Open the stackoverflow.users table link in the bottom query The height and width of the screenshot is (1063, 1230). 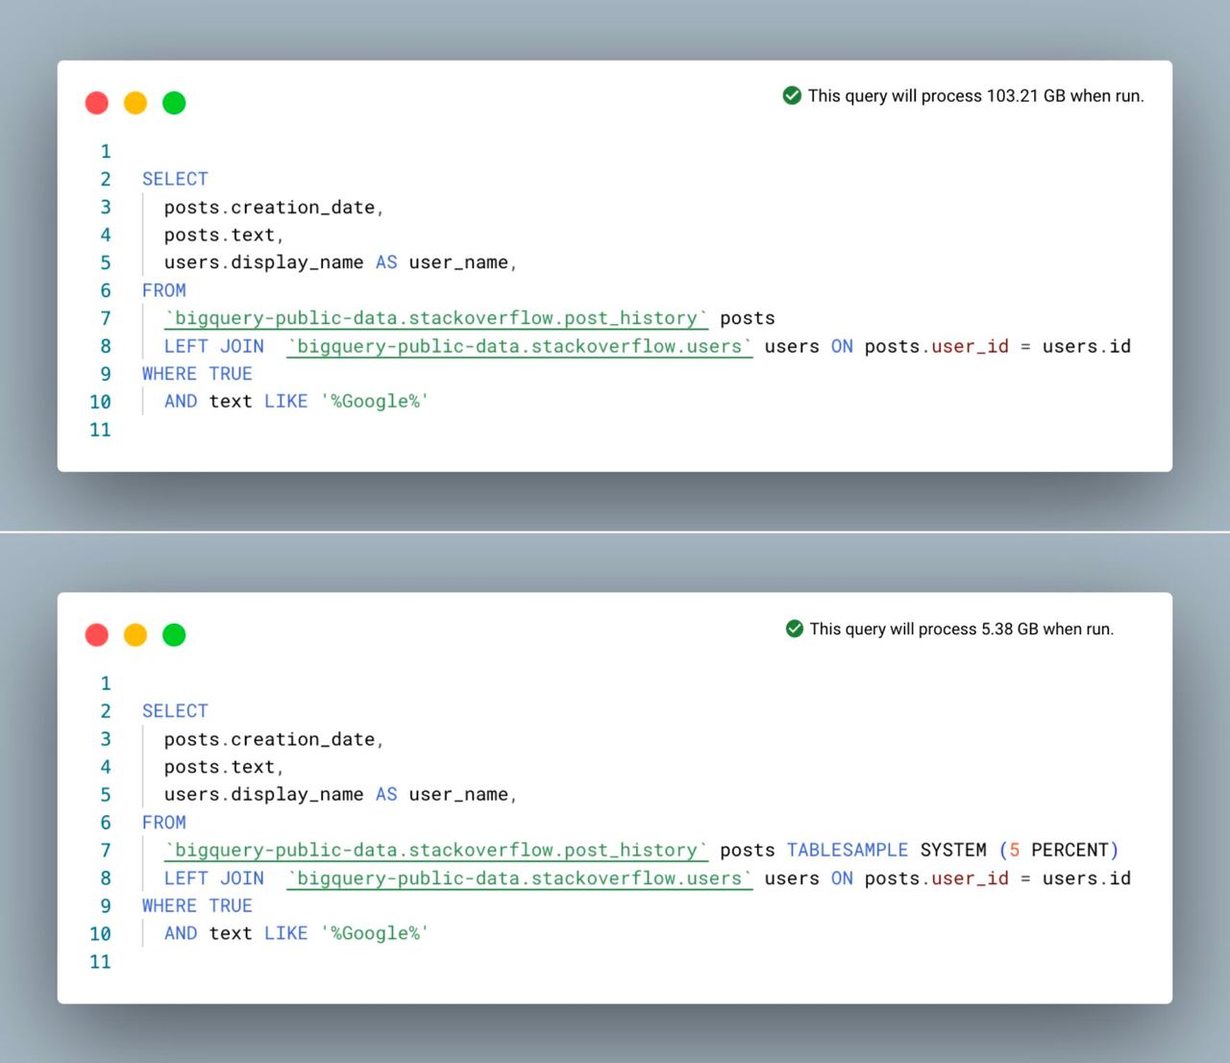(x=520, y=878)
